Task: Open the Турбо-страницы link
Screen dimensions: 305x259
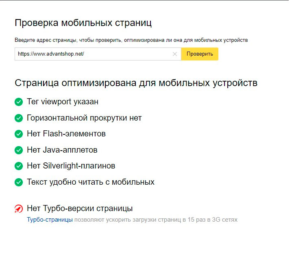Action: tap(50, 220)
